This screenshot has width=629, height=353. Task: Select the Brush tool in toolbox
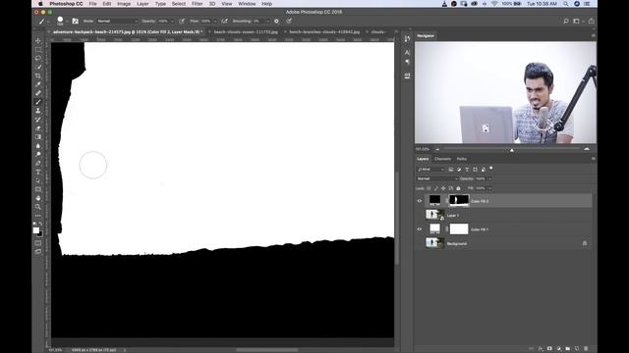coord(38,102)
